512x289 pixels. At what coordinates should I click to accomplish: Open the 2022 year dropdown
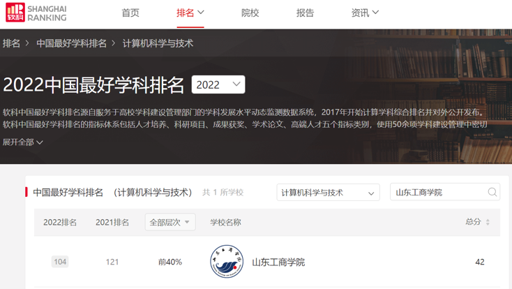point(218,84)
